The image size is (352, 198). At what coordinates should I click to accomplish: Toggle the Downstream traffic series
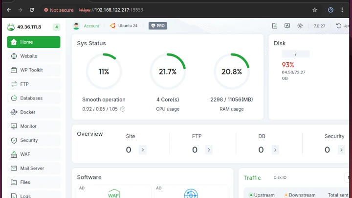pyautogui.click(x=300, y=195)
